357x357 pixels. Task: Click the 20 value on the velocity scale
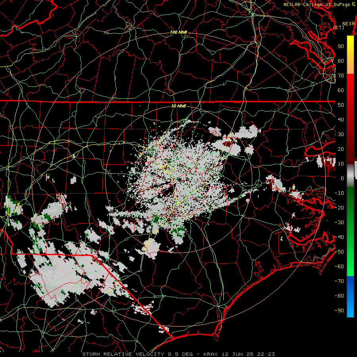pos(341,149)
